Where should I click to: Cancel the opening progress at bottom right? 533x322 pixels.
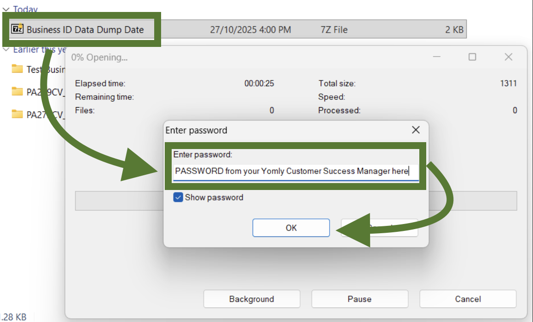tap(468, 299)
